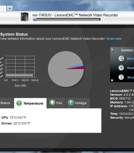Click the Blink link in Control panel
This screenshot has height=153, width=134.
pos(130,58)
